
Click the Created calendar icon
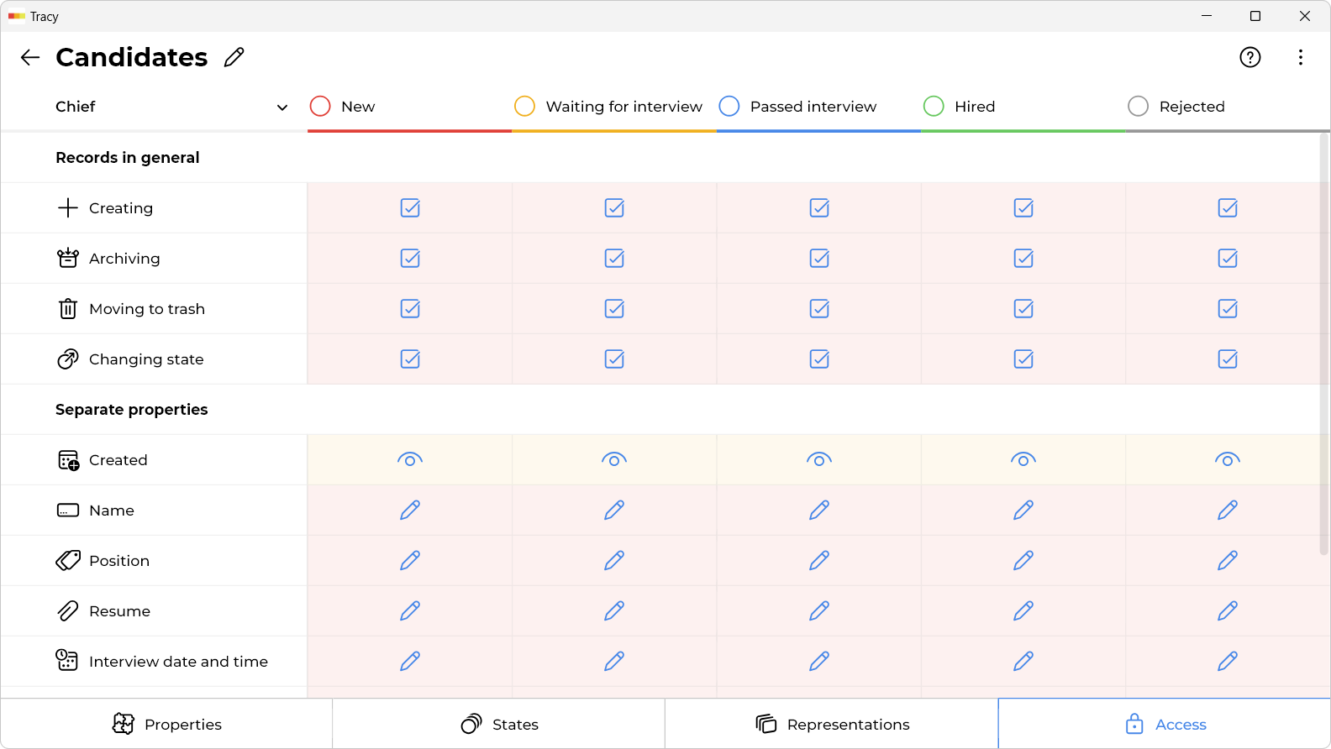[x=68, y=460]
